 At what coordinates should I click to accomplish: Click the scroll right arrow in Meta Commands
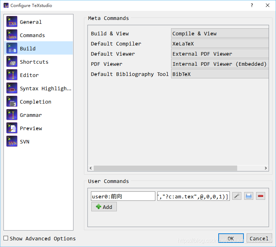tap(266, 168)
